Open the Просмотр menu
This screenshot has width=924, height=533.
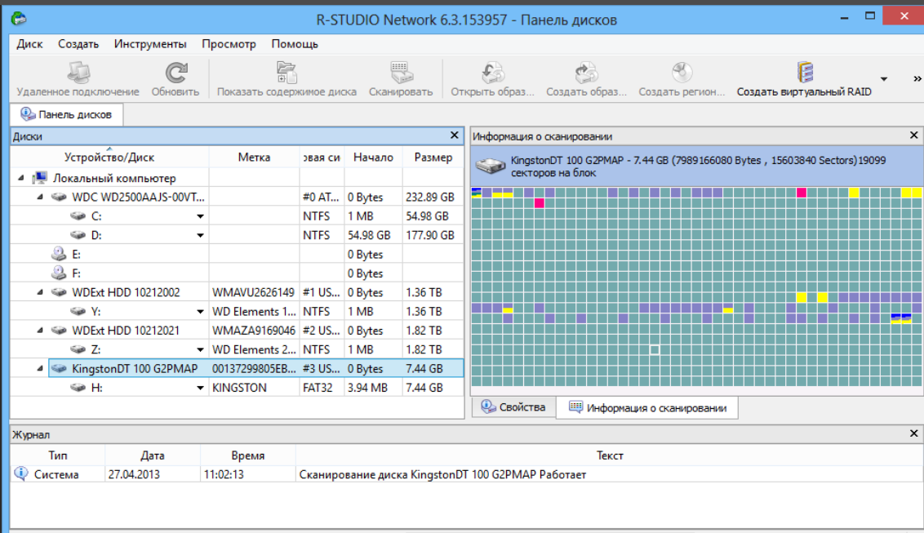coord(229,44)
